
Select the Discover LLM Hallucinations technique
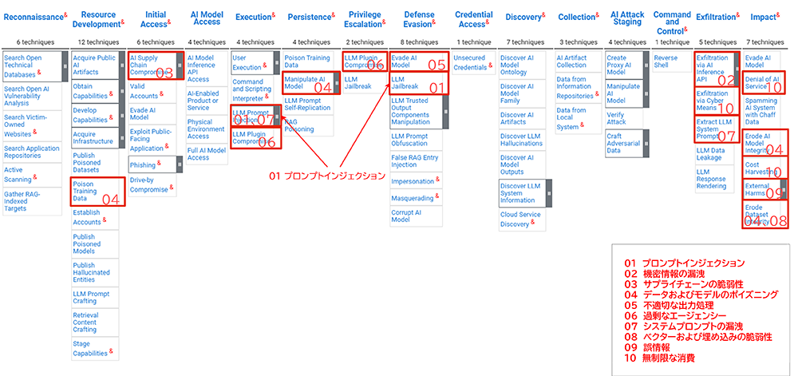tap(522, 140)
